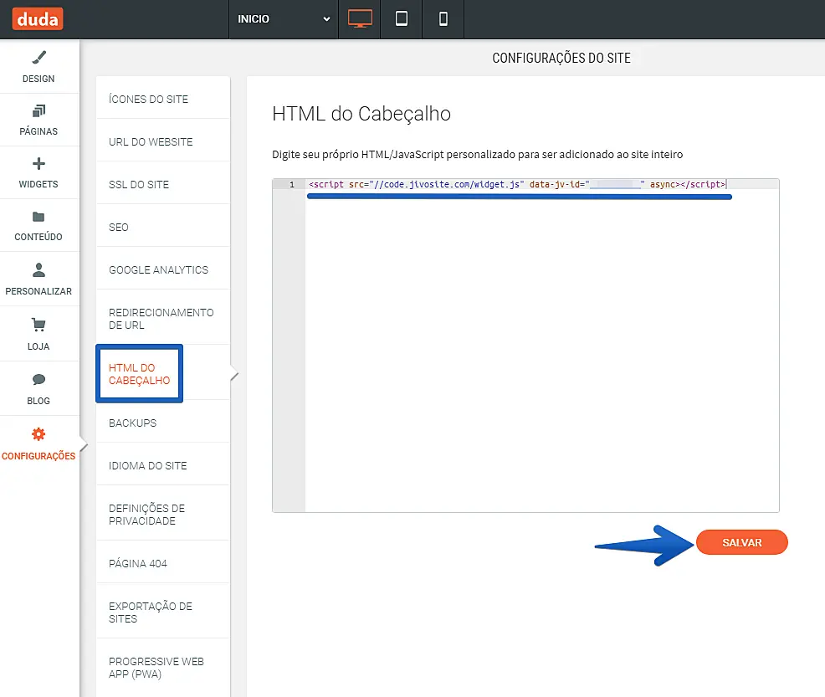Click the Duda logo

38,18
